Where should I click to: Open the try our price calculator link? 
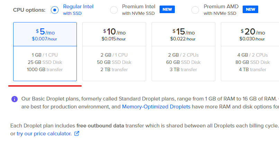(x=44, y=134)
